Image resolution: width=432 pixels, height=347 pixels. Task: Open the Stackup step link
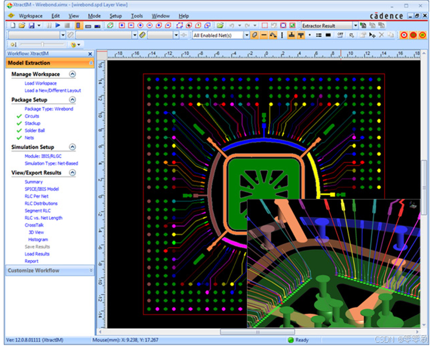click(x=32, y=123)
